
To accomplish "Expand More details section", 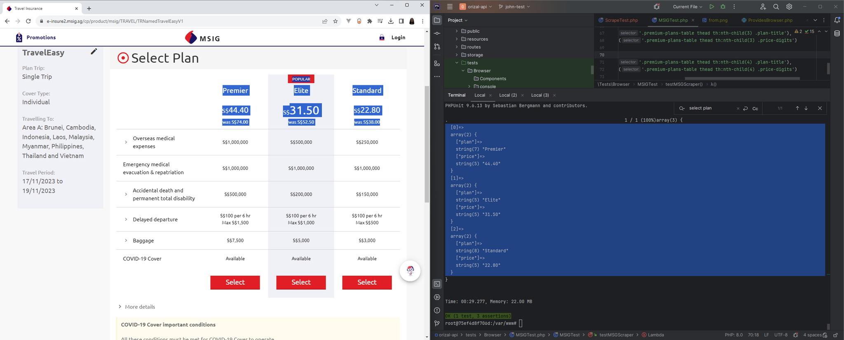I will pyautogui.click(x=136, y=307).
